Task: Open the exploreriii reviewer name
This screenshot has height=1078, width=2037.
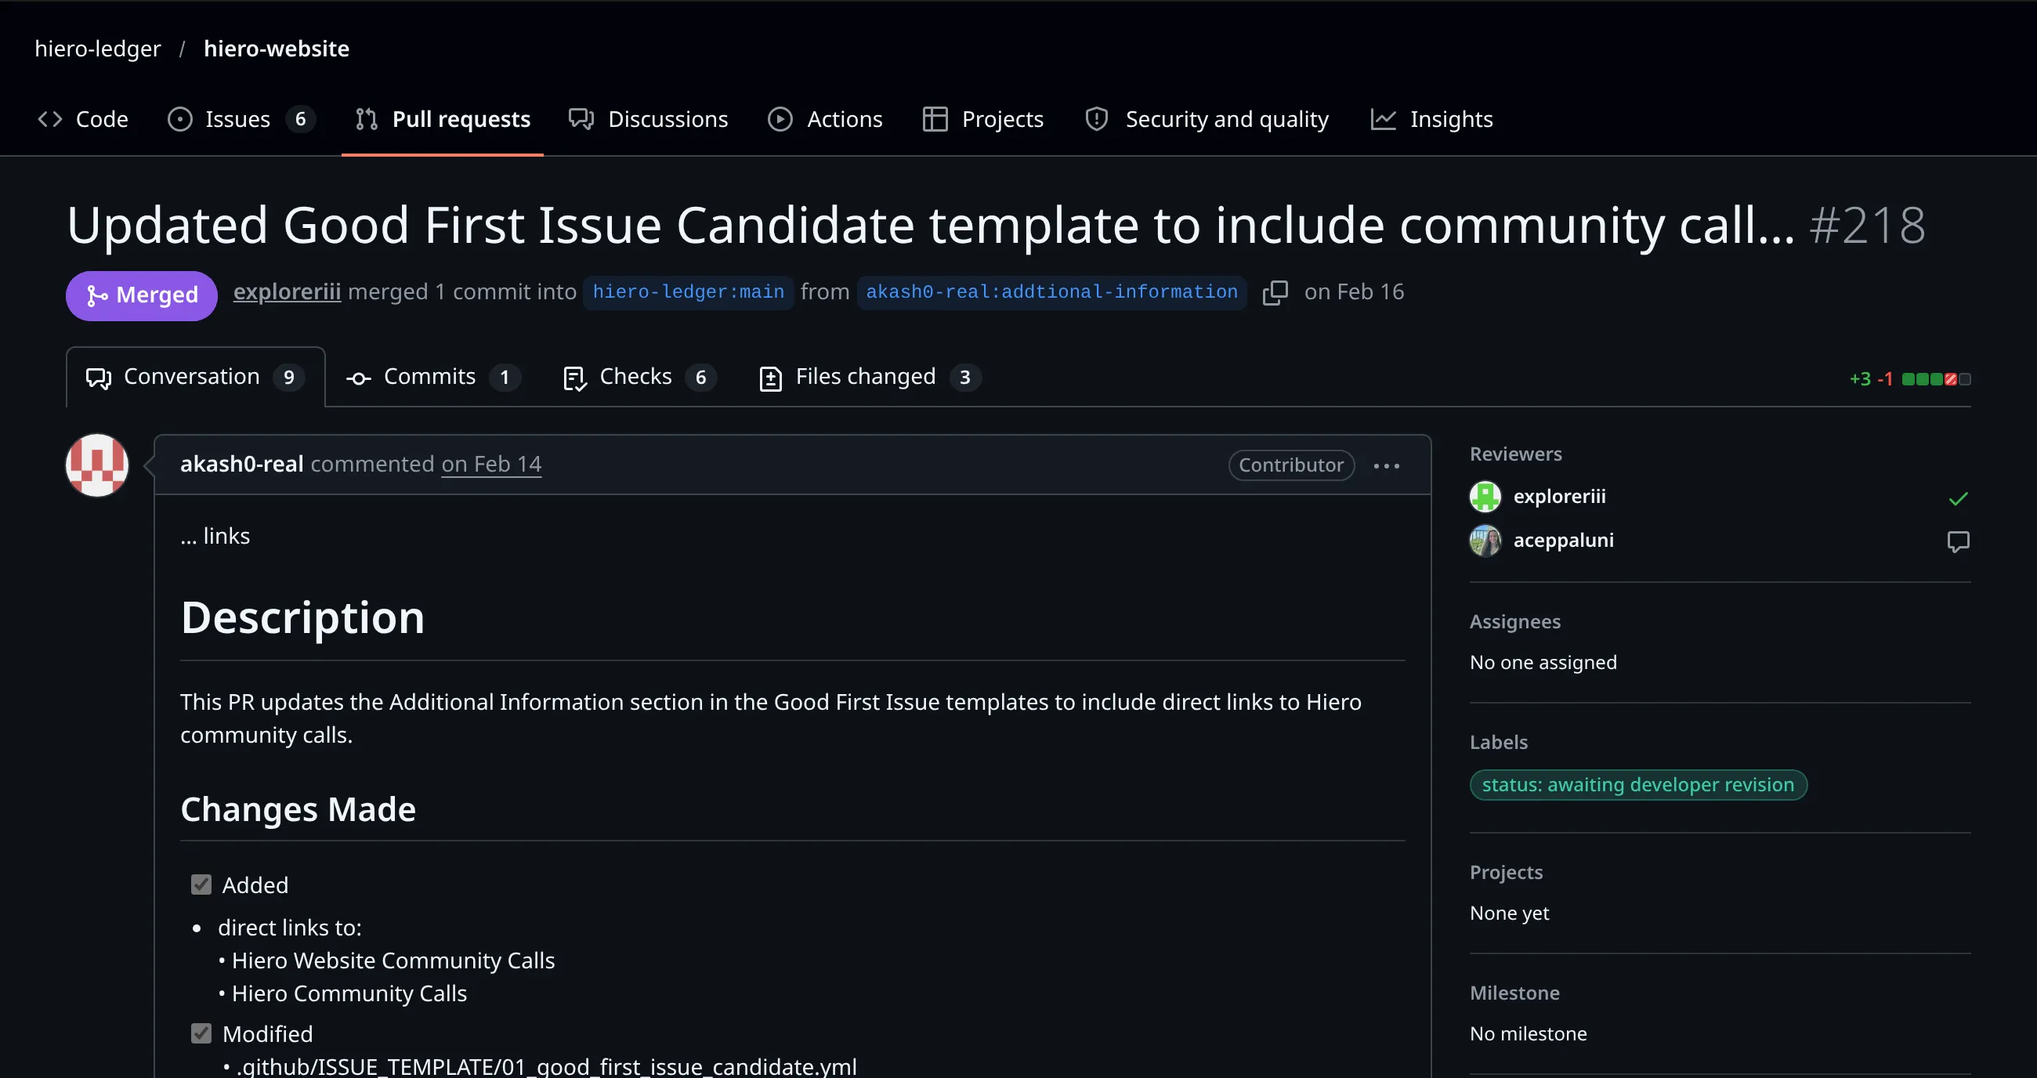Action: (x=1558, y=497)
